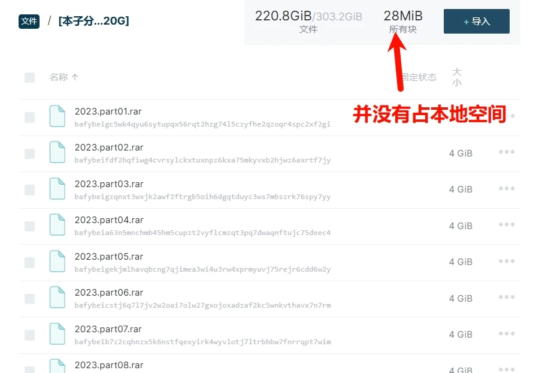Click the 2023.part01.rar file icon

[57, 116]
